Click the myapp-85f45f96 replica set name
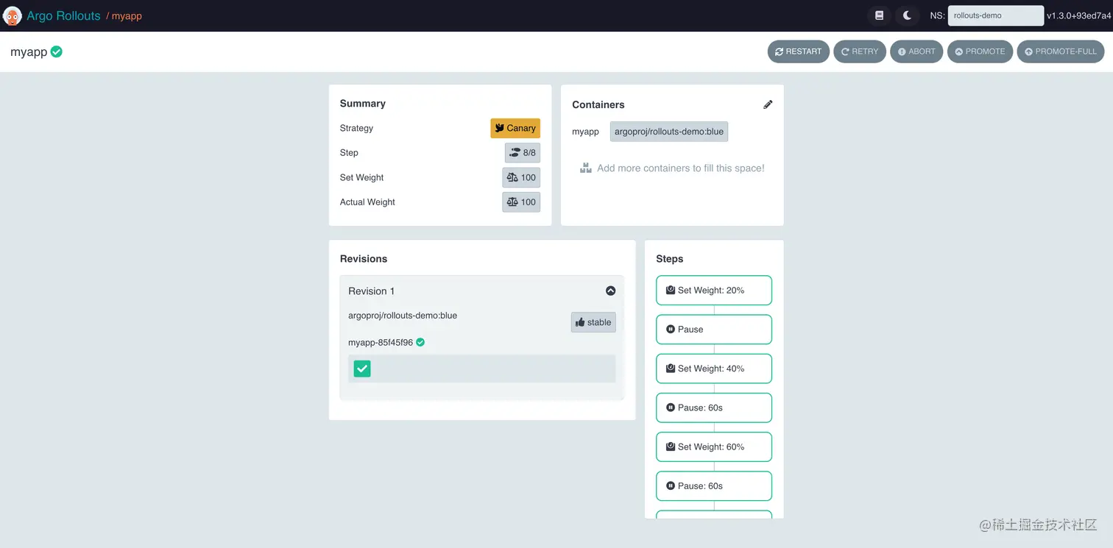 (381, 343)
